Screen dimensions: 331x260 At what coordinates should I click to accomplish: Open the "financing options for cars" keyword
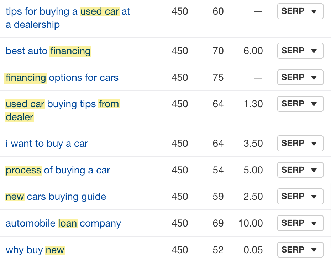[x=62, y=77]
